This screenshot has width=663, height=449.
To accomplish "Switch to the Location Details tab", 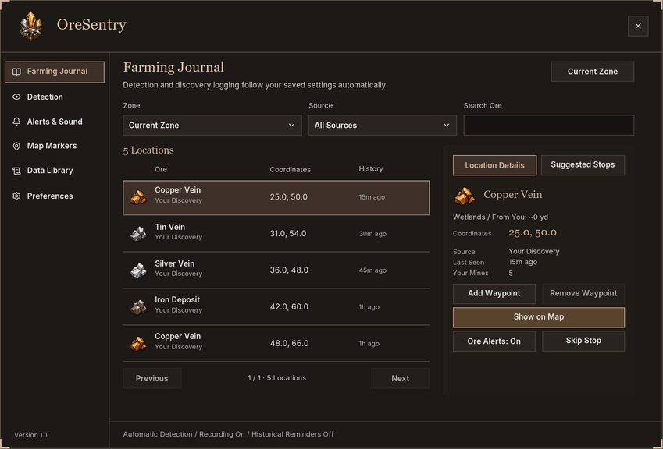I will (x=495, y=165).
